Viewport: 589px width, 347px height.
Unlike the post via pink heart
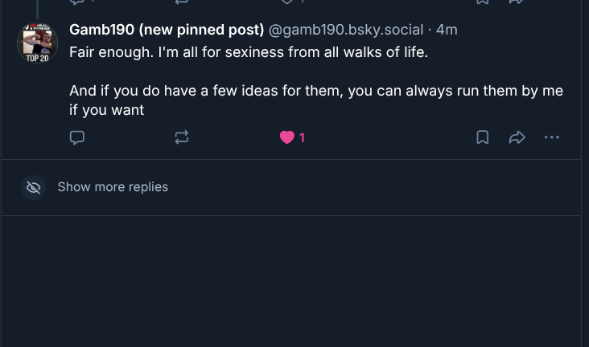click(x=286, y=137)
